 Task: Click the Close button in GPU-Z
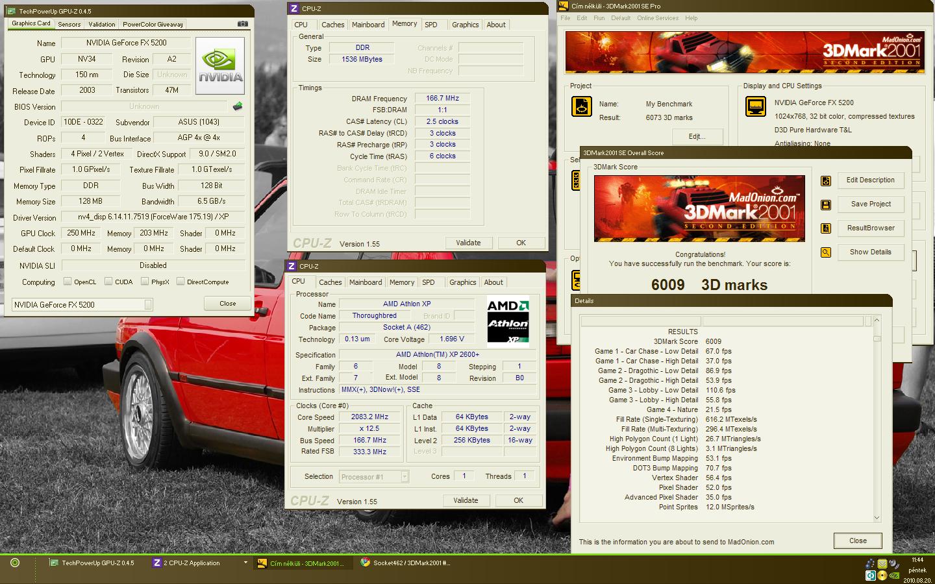point(228,304)
